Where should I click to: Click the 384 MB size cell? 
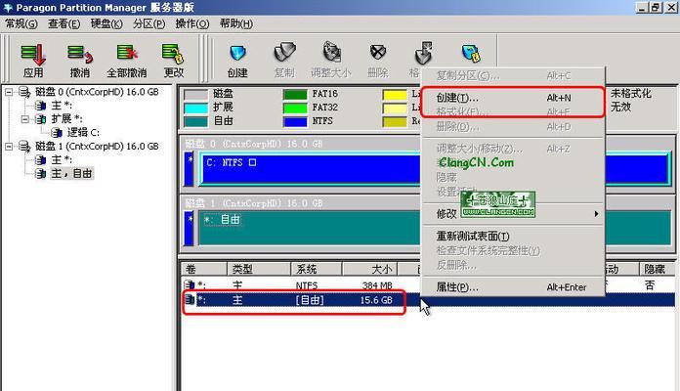tap(377, 285)
